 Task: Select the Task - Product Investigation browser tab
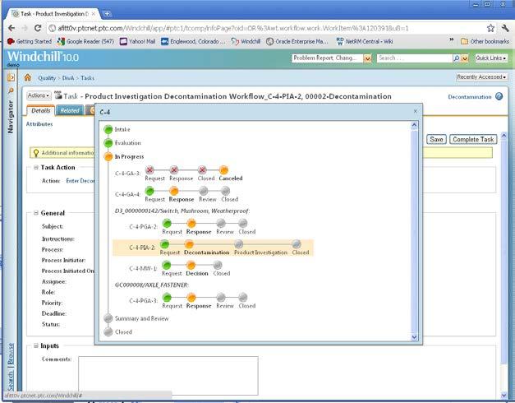[x=54, y=14]
